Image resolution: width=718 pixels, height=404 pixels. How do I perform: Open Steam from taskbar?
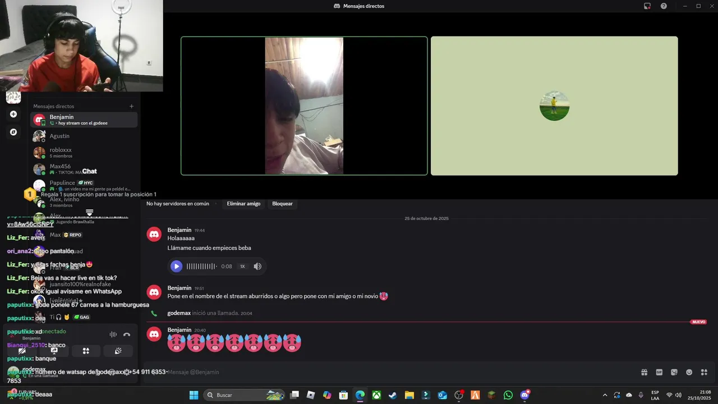coord(393,395)
